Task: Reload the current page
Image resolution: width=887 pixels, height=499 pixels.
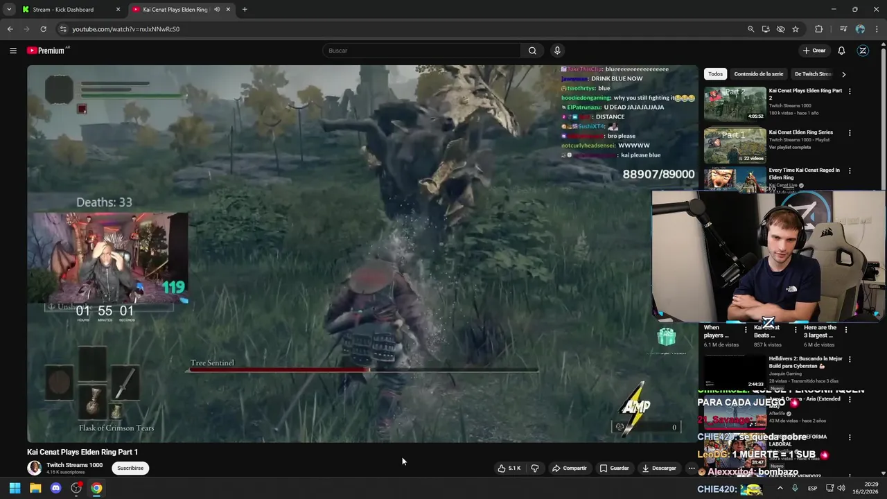Action: click(43, 29)
